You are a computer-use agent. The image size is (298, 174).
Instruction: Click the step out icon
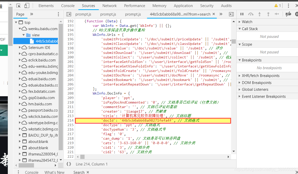tap(268, 14)
